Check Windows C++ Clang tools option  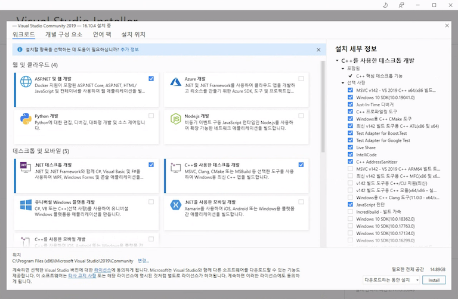tap(350, 198)
